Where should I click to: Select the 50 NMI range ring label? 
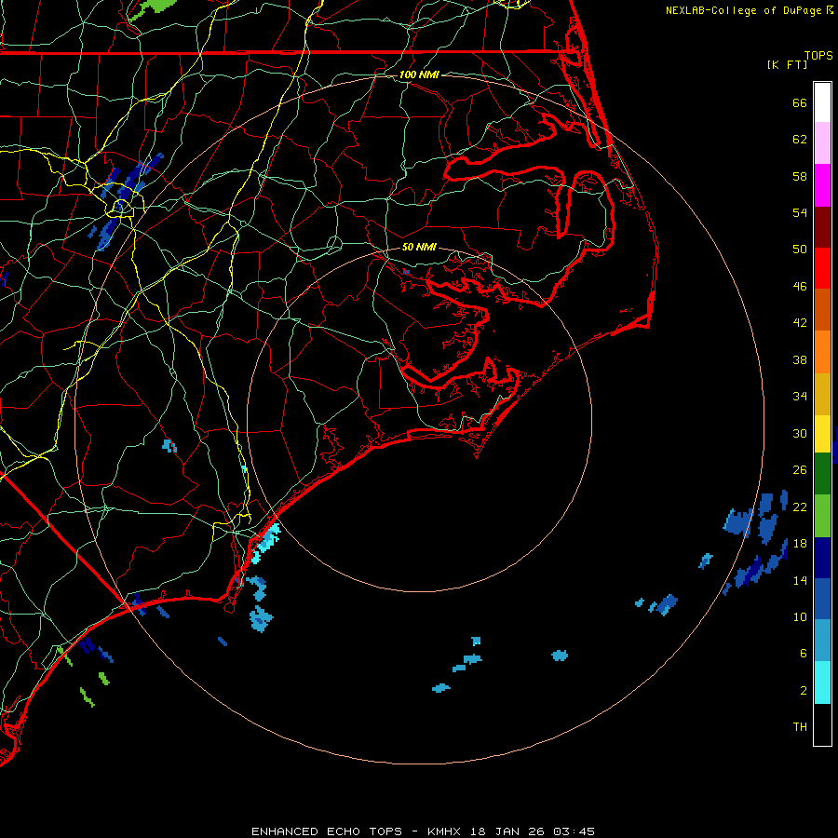pyautogui.click(x=419, y=247)
